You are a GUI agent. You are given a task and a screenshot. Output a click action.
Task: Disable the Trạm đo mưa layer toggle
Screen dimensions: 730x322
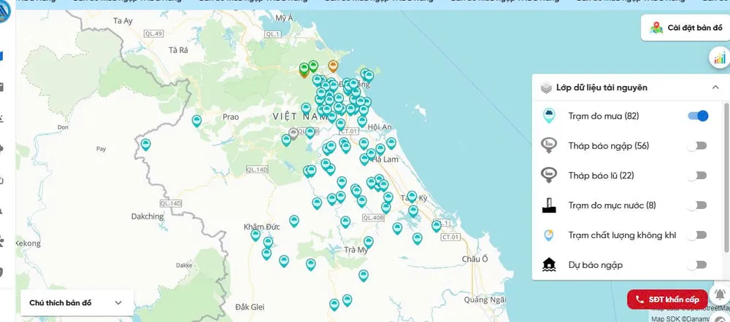[x=698, y=116]
